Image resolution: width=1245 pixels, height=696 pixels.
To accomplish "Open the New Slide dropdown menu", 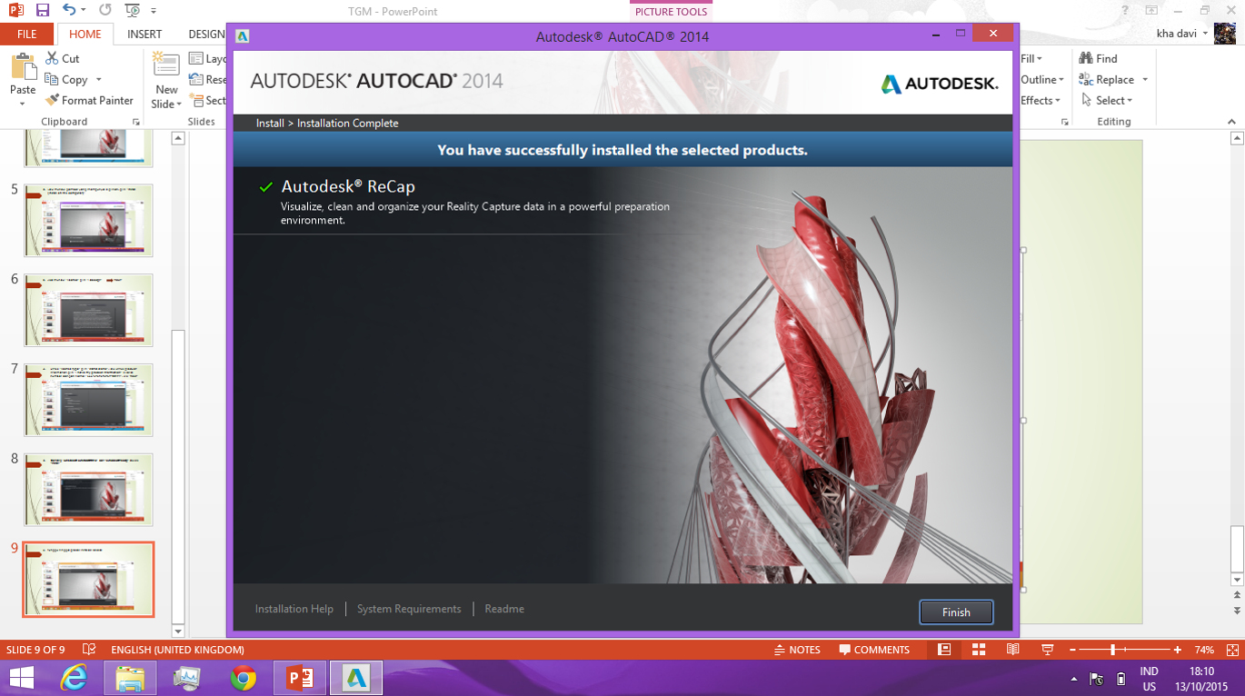I will pos(166,97).
